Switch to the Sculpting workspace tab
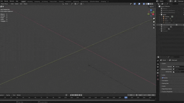The width and height of the screenshot is (184, 103). [37, 1]
